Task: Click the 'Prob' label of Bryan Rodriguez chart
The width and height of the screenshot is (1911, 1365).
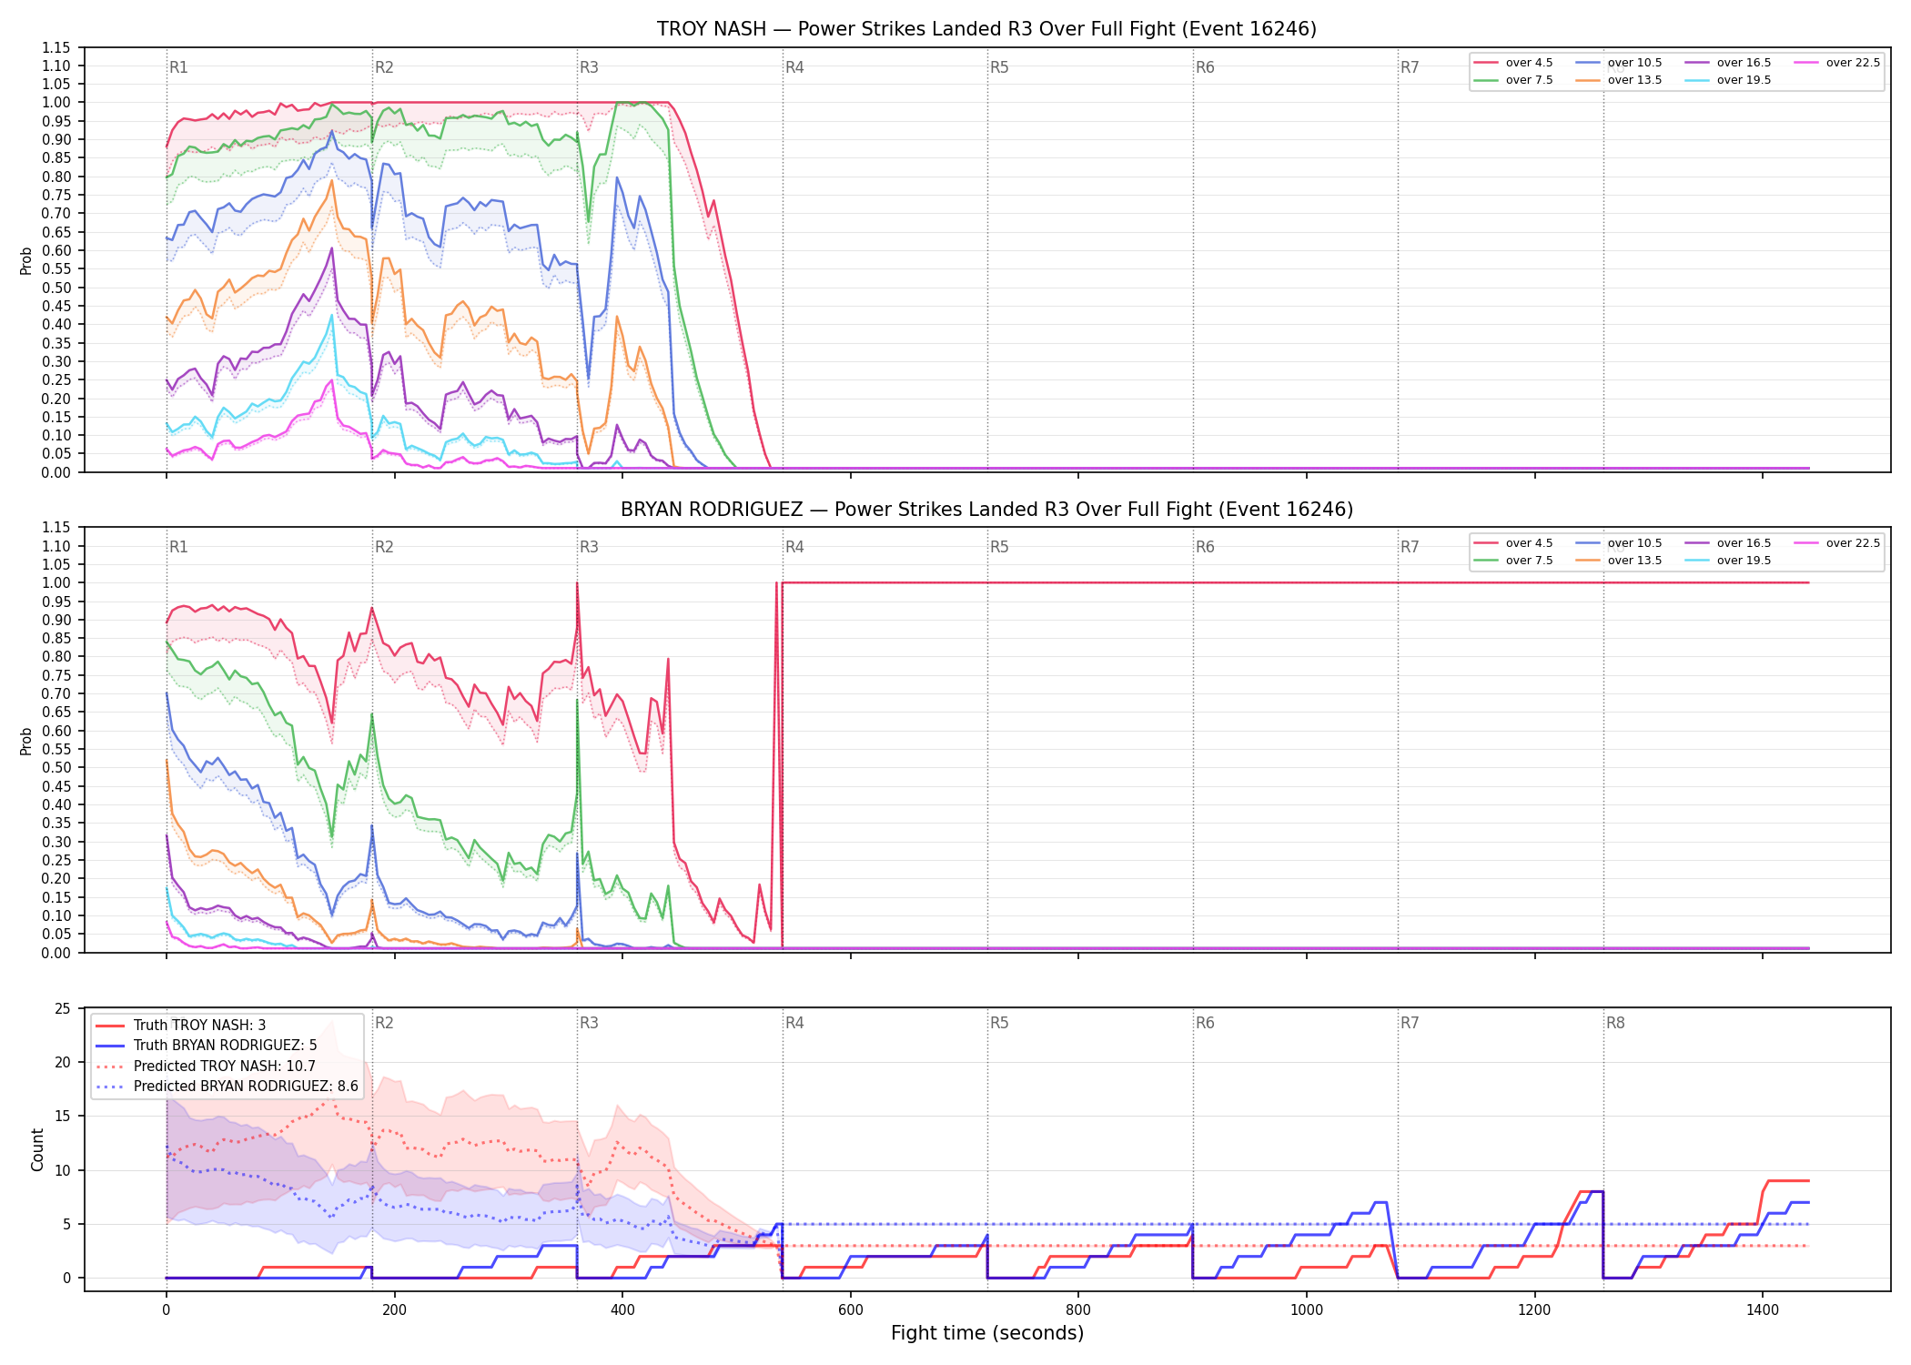Action: point(26,742)
